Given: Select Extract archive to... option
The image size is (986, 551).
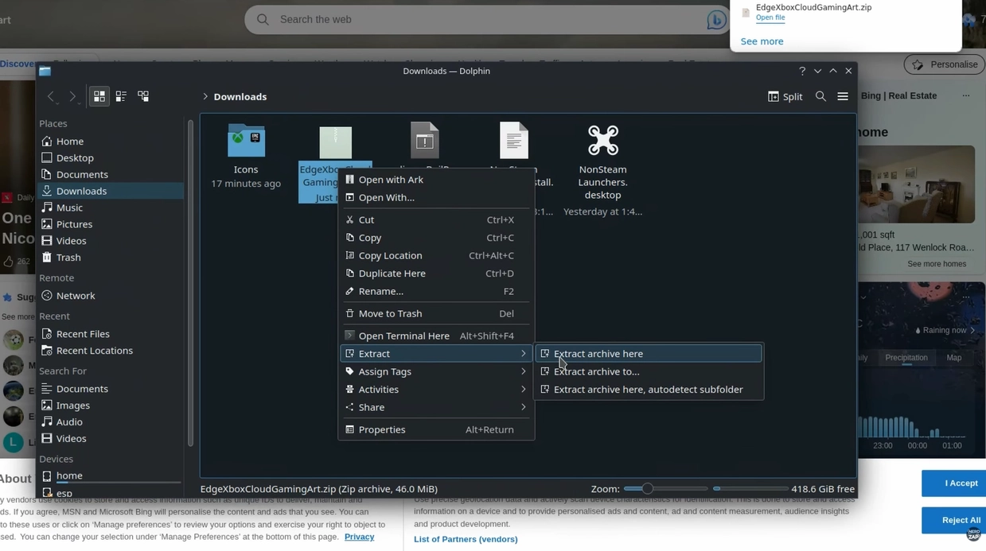Looking at the screenshot, I should 596,371.
